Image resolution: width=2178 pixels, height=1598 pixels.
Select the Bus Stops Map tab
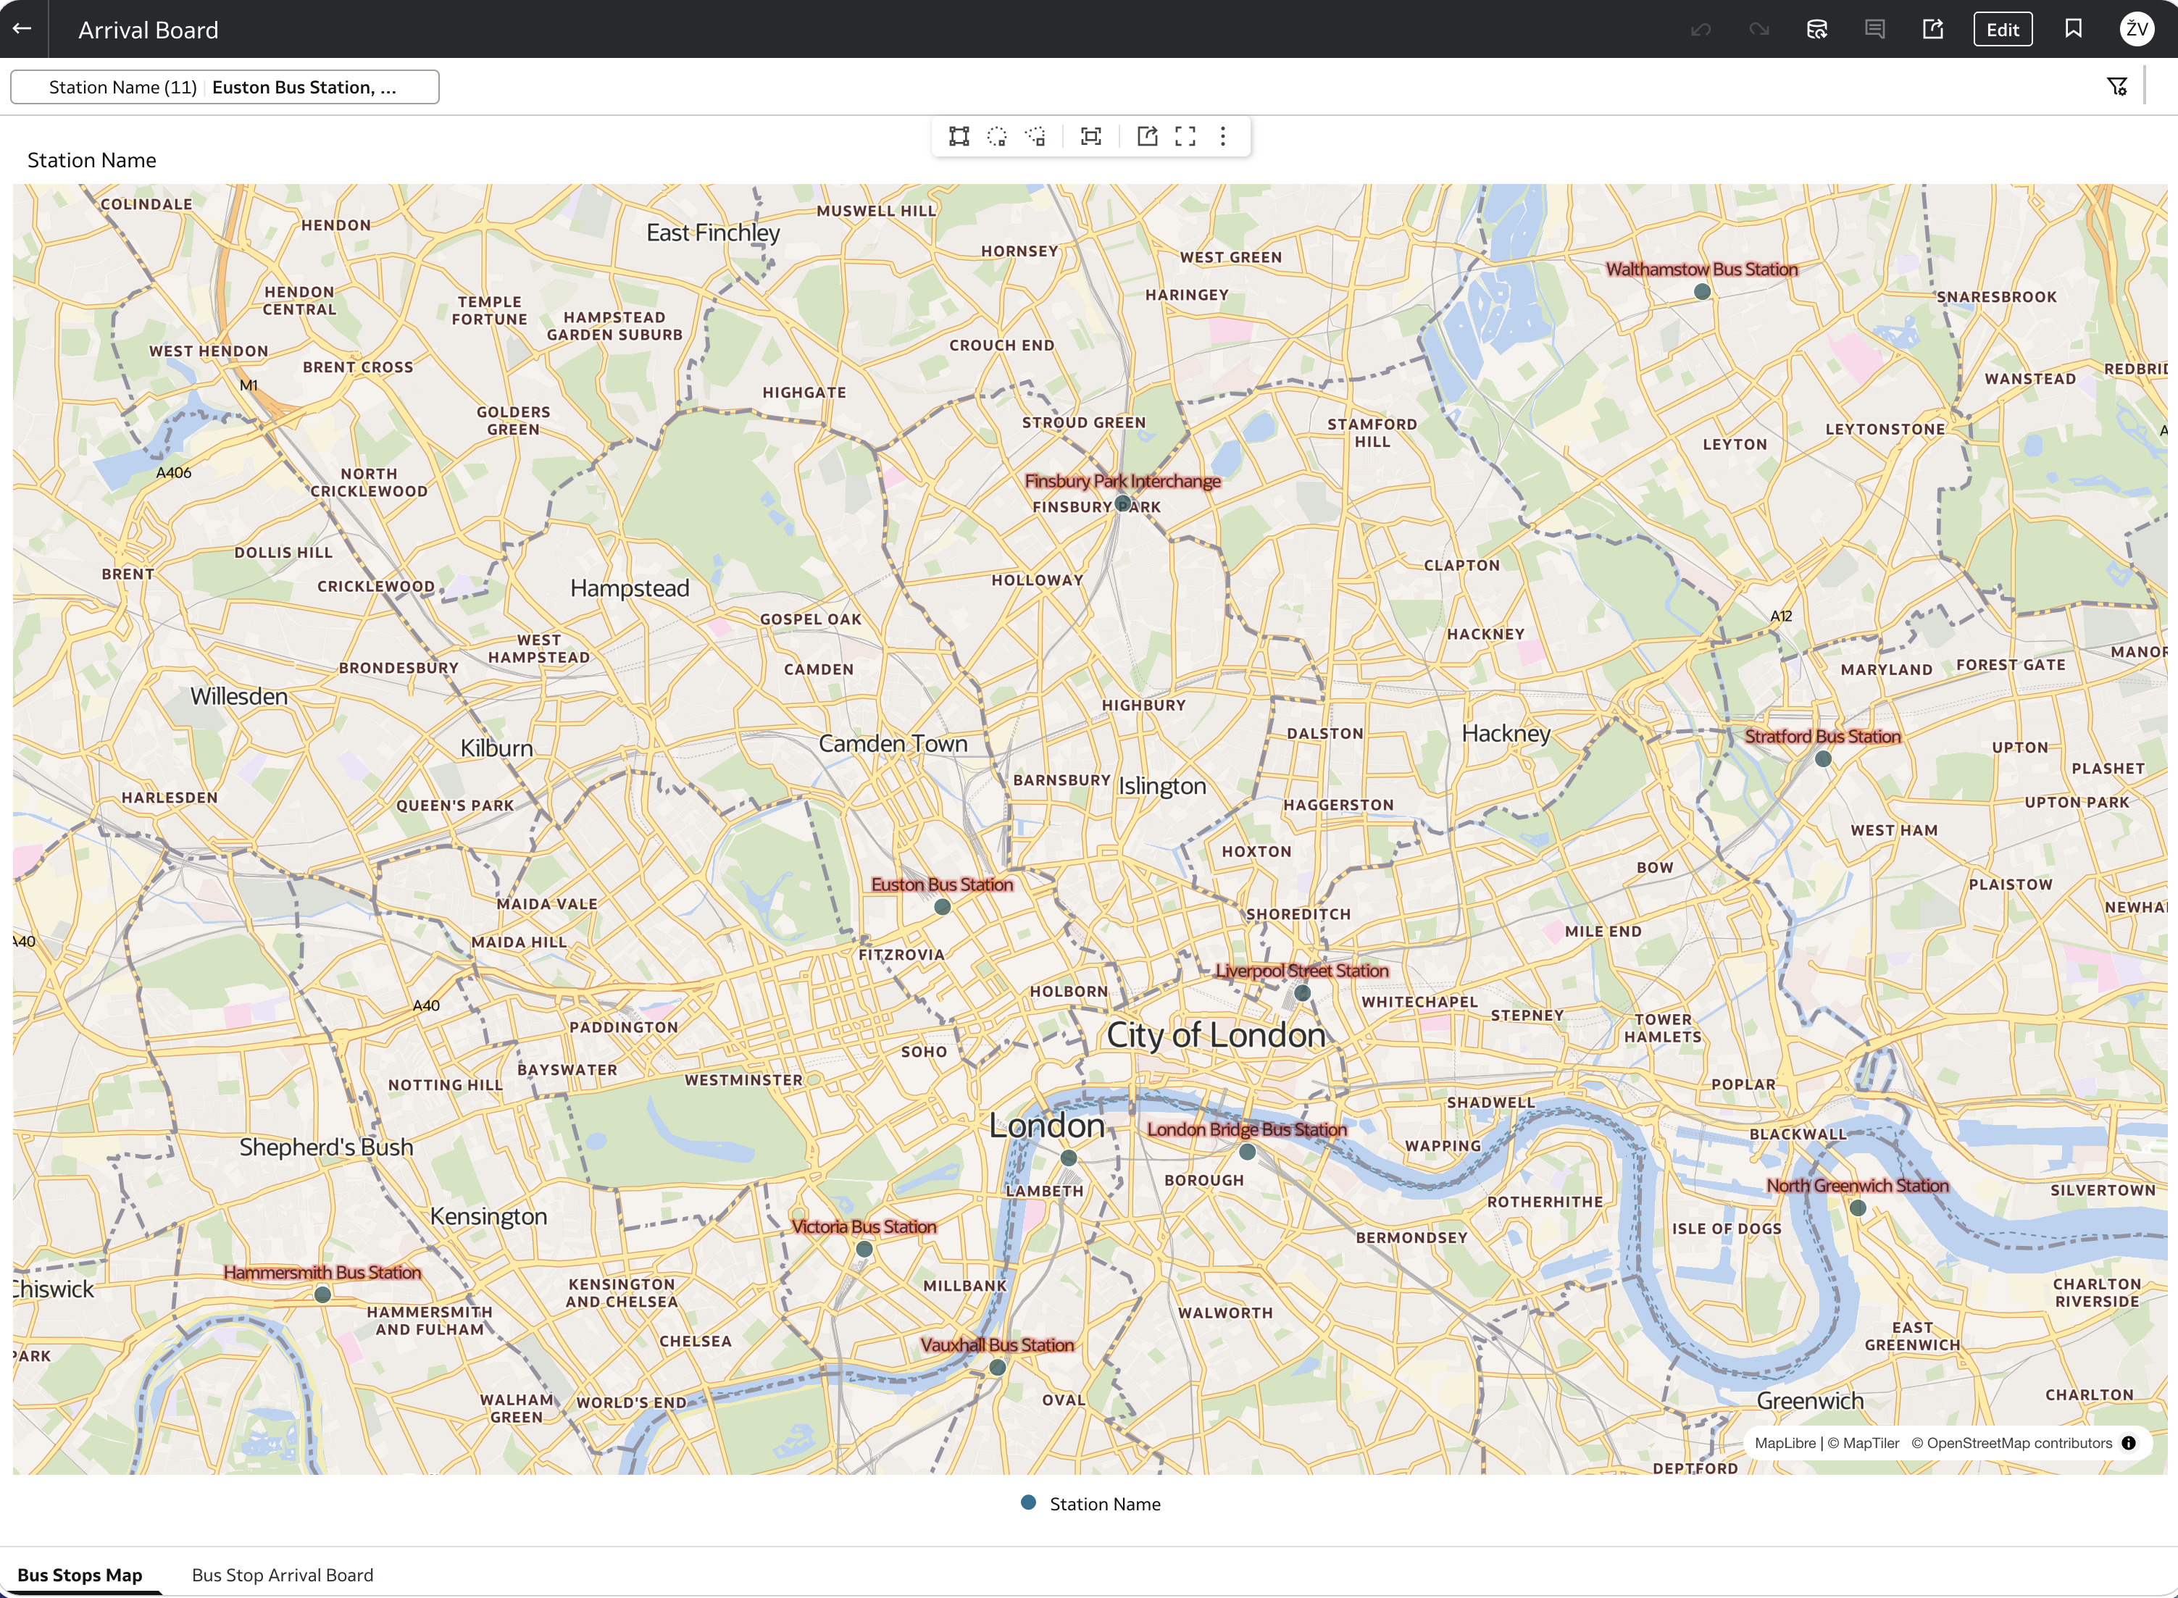80,1575
